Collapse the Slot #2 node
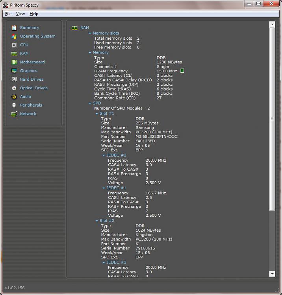The height and width of the screenshot is (295, 282). [x=97, y=221]
